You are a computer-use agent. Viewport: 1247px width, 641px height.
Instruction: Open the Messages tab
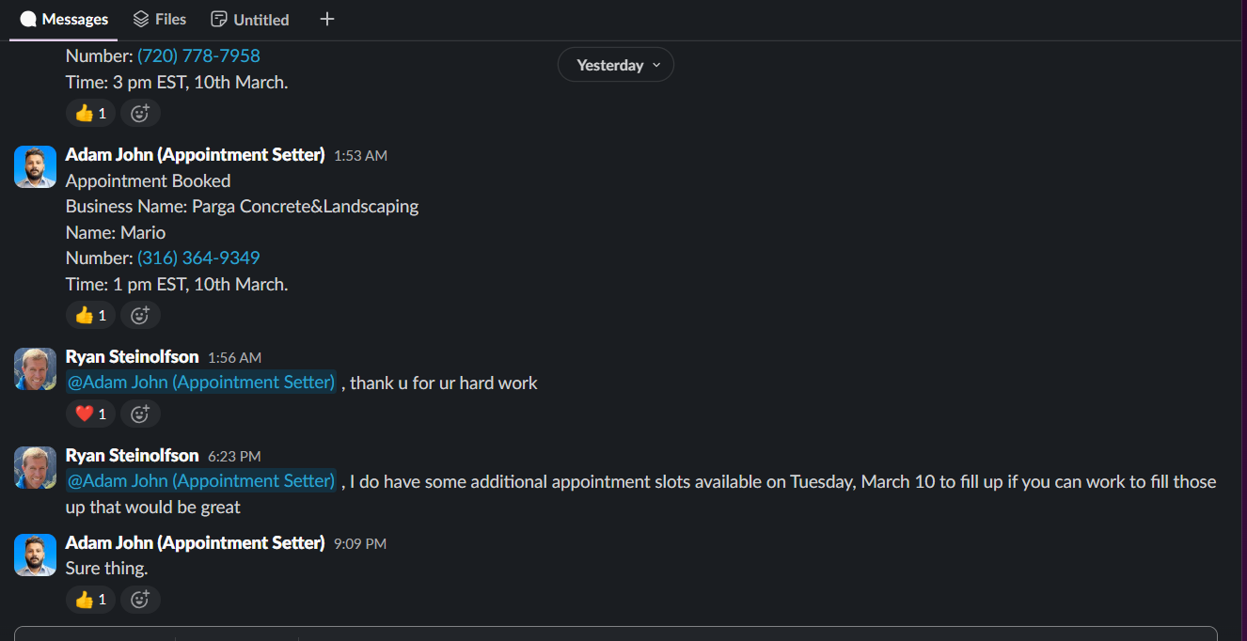coord(64,20)
